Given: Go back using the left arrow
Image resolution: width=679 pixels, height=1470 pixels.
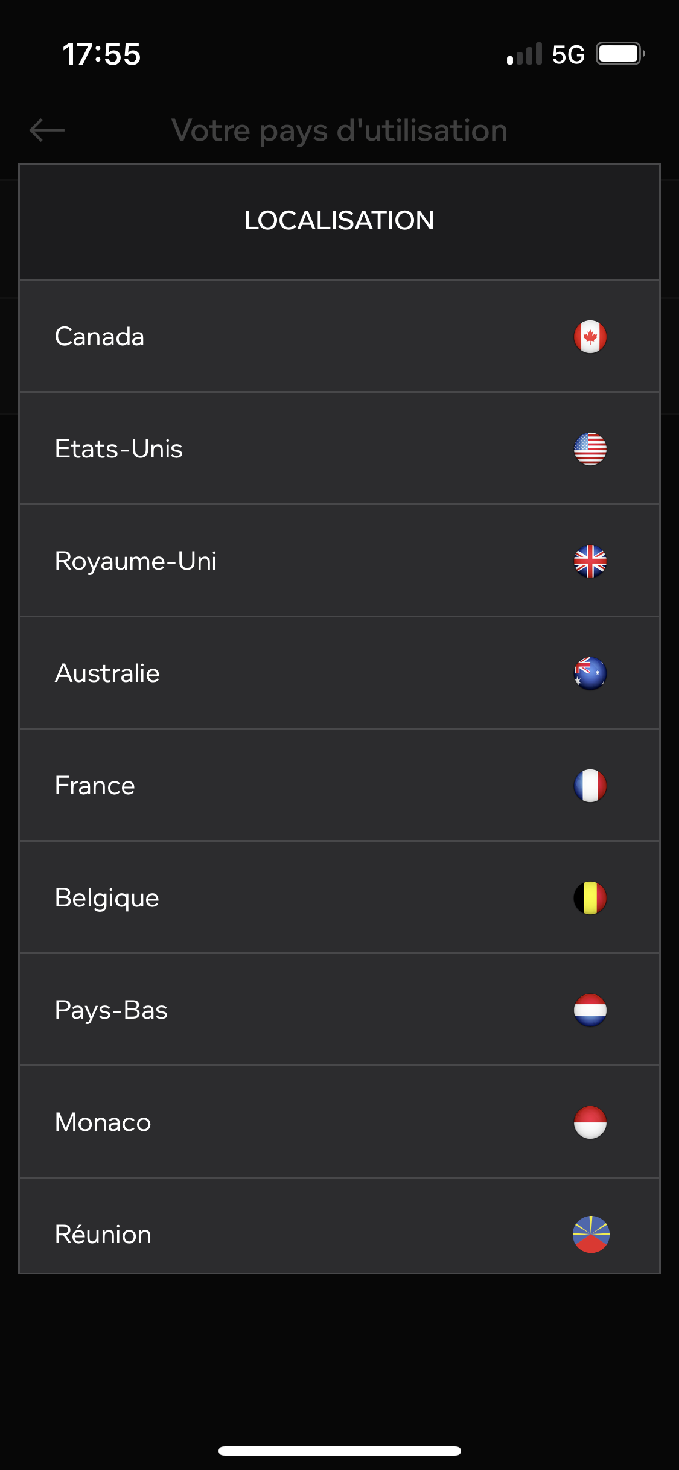Looking at the screenshot, I should (47, 130).
